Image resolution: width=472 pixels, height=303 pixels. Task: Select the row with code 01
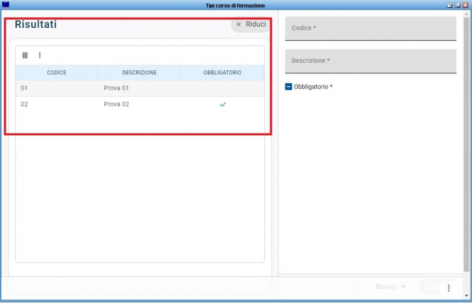pyautogui.click(x=140, y=89)
